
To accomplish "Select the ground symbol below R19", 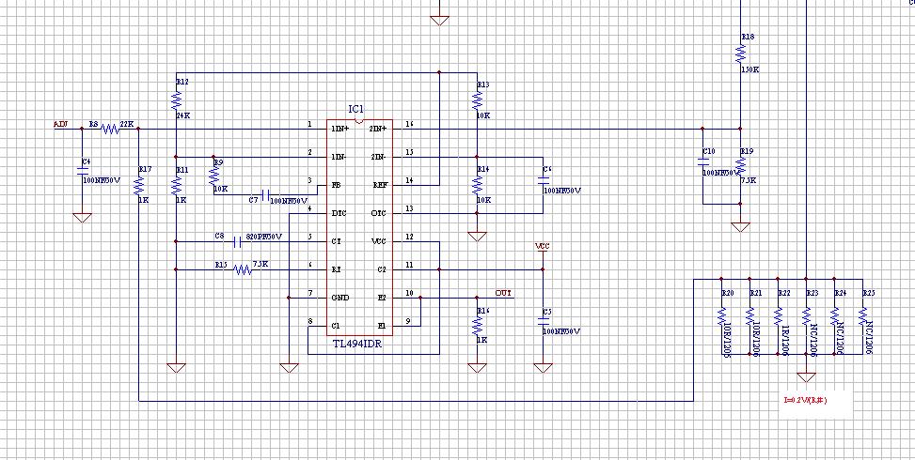I will pyautogui.click(x=740, y=227).
